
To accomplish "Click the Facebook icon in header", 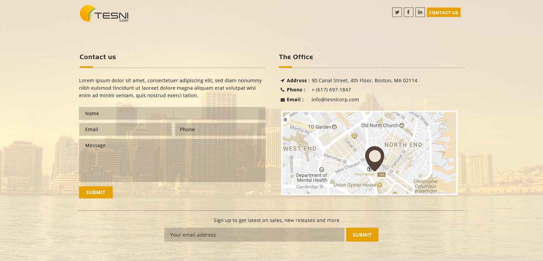I will coord(408,12).
